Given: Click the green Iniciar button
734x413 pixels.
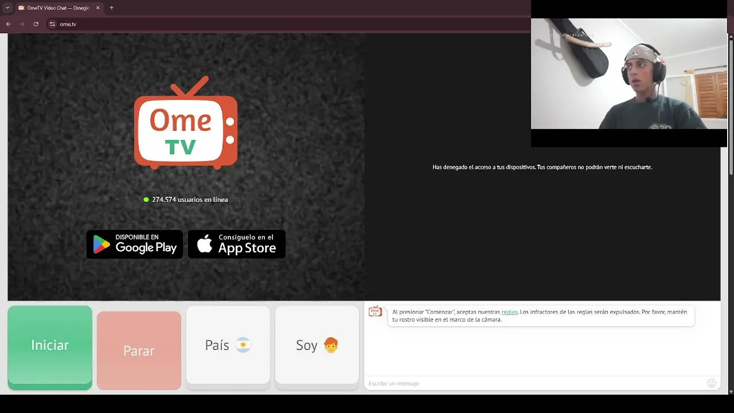Looking at the screenshot, I should pyautogui.click(x=50, y=348).
